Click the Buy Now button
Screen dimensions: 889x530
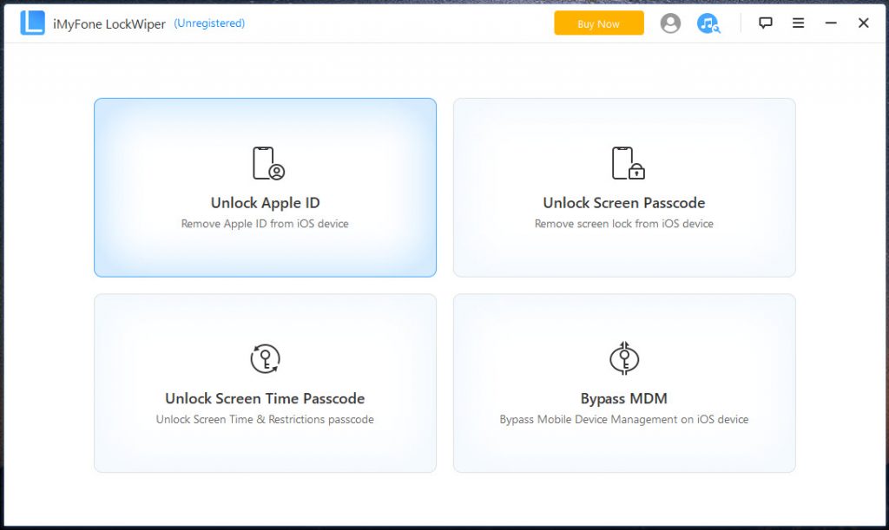[x=599, y=23]
